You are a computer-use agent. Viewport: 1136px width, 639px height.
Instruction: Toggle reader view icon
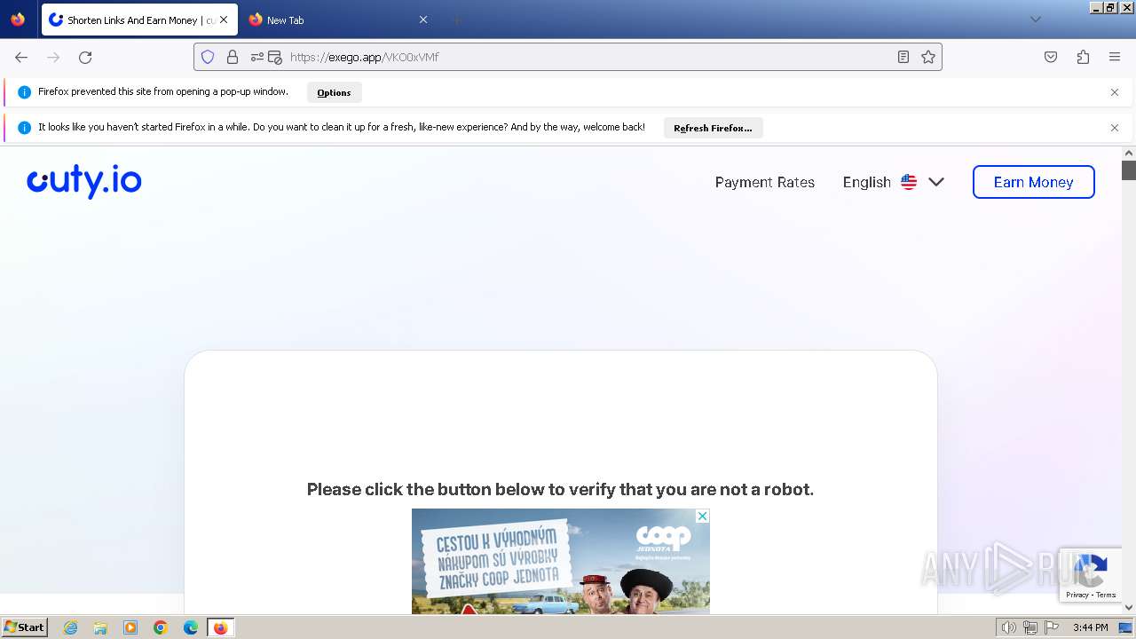coord(903,57)
